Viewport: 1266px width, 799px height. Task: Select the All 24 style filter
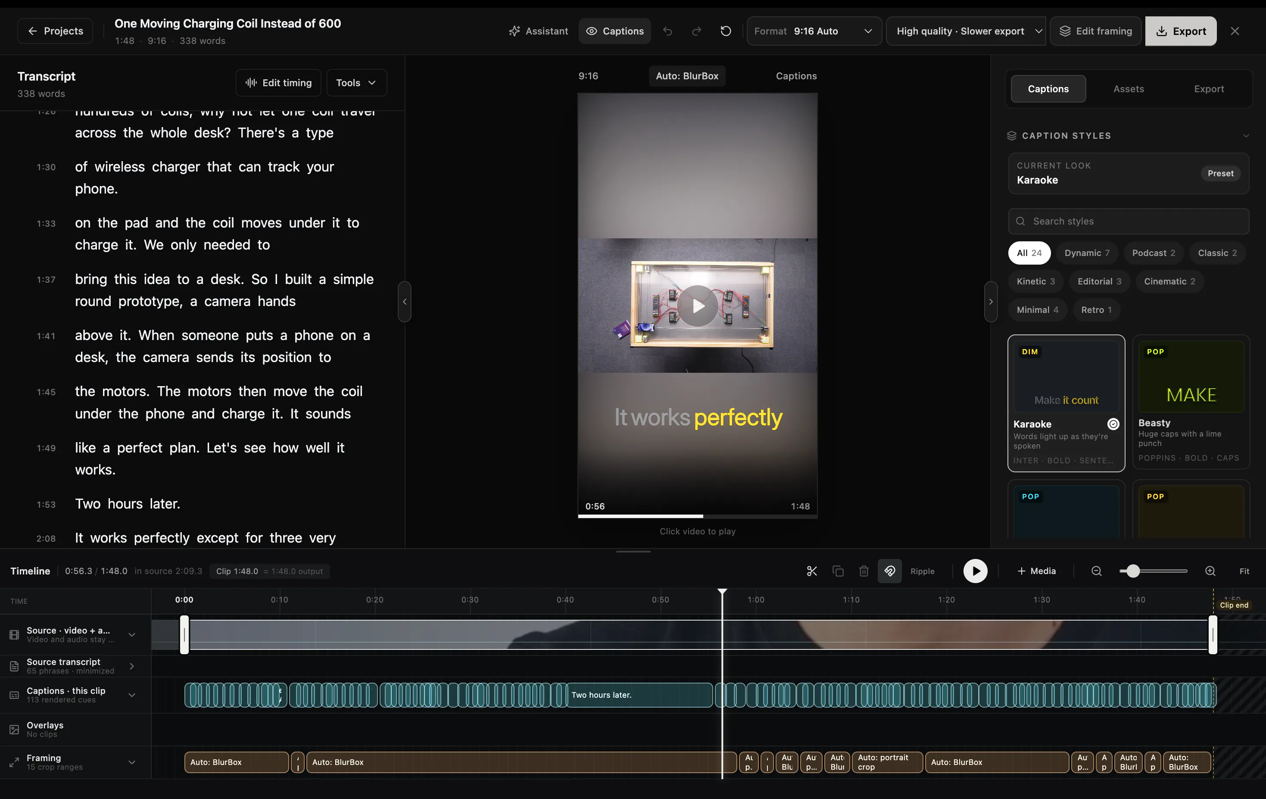1029,253
